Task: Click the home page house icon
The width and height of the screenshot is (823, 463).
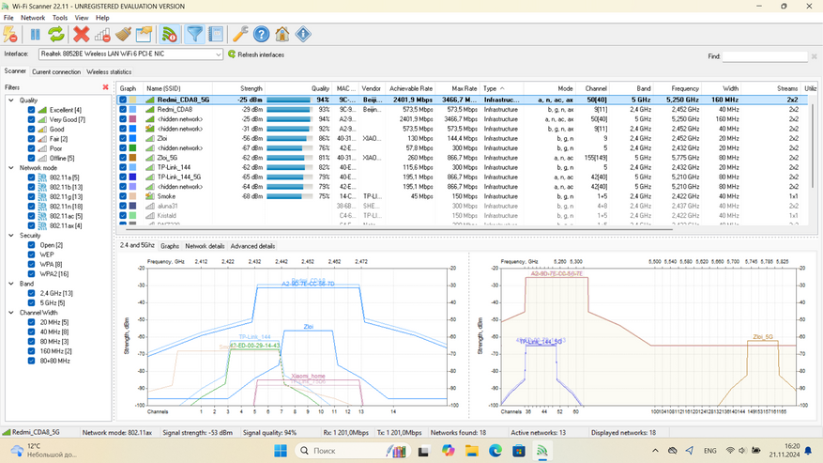Action: coord(282,35)
